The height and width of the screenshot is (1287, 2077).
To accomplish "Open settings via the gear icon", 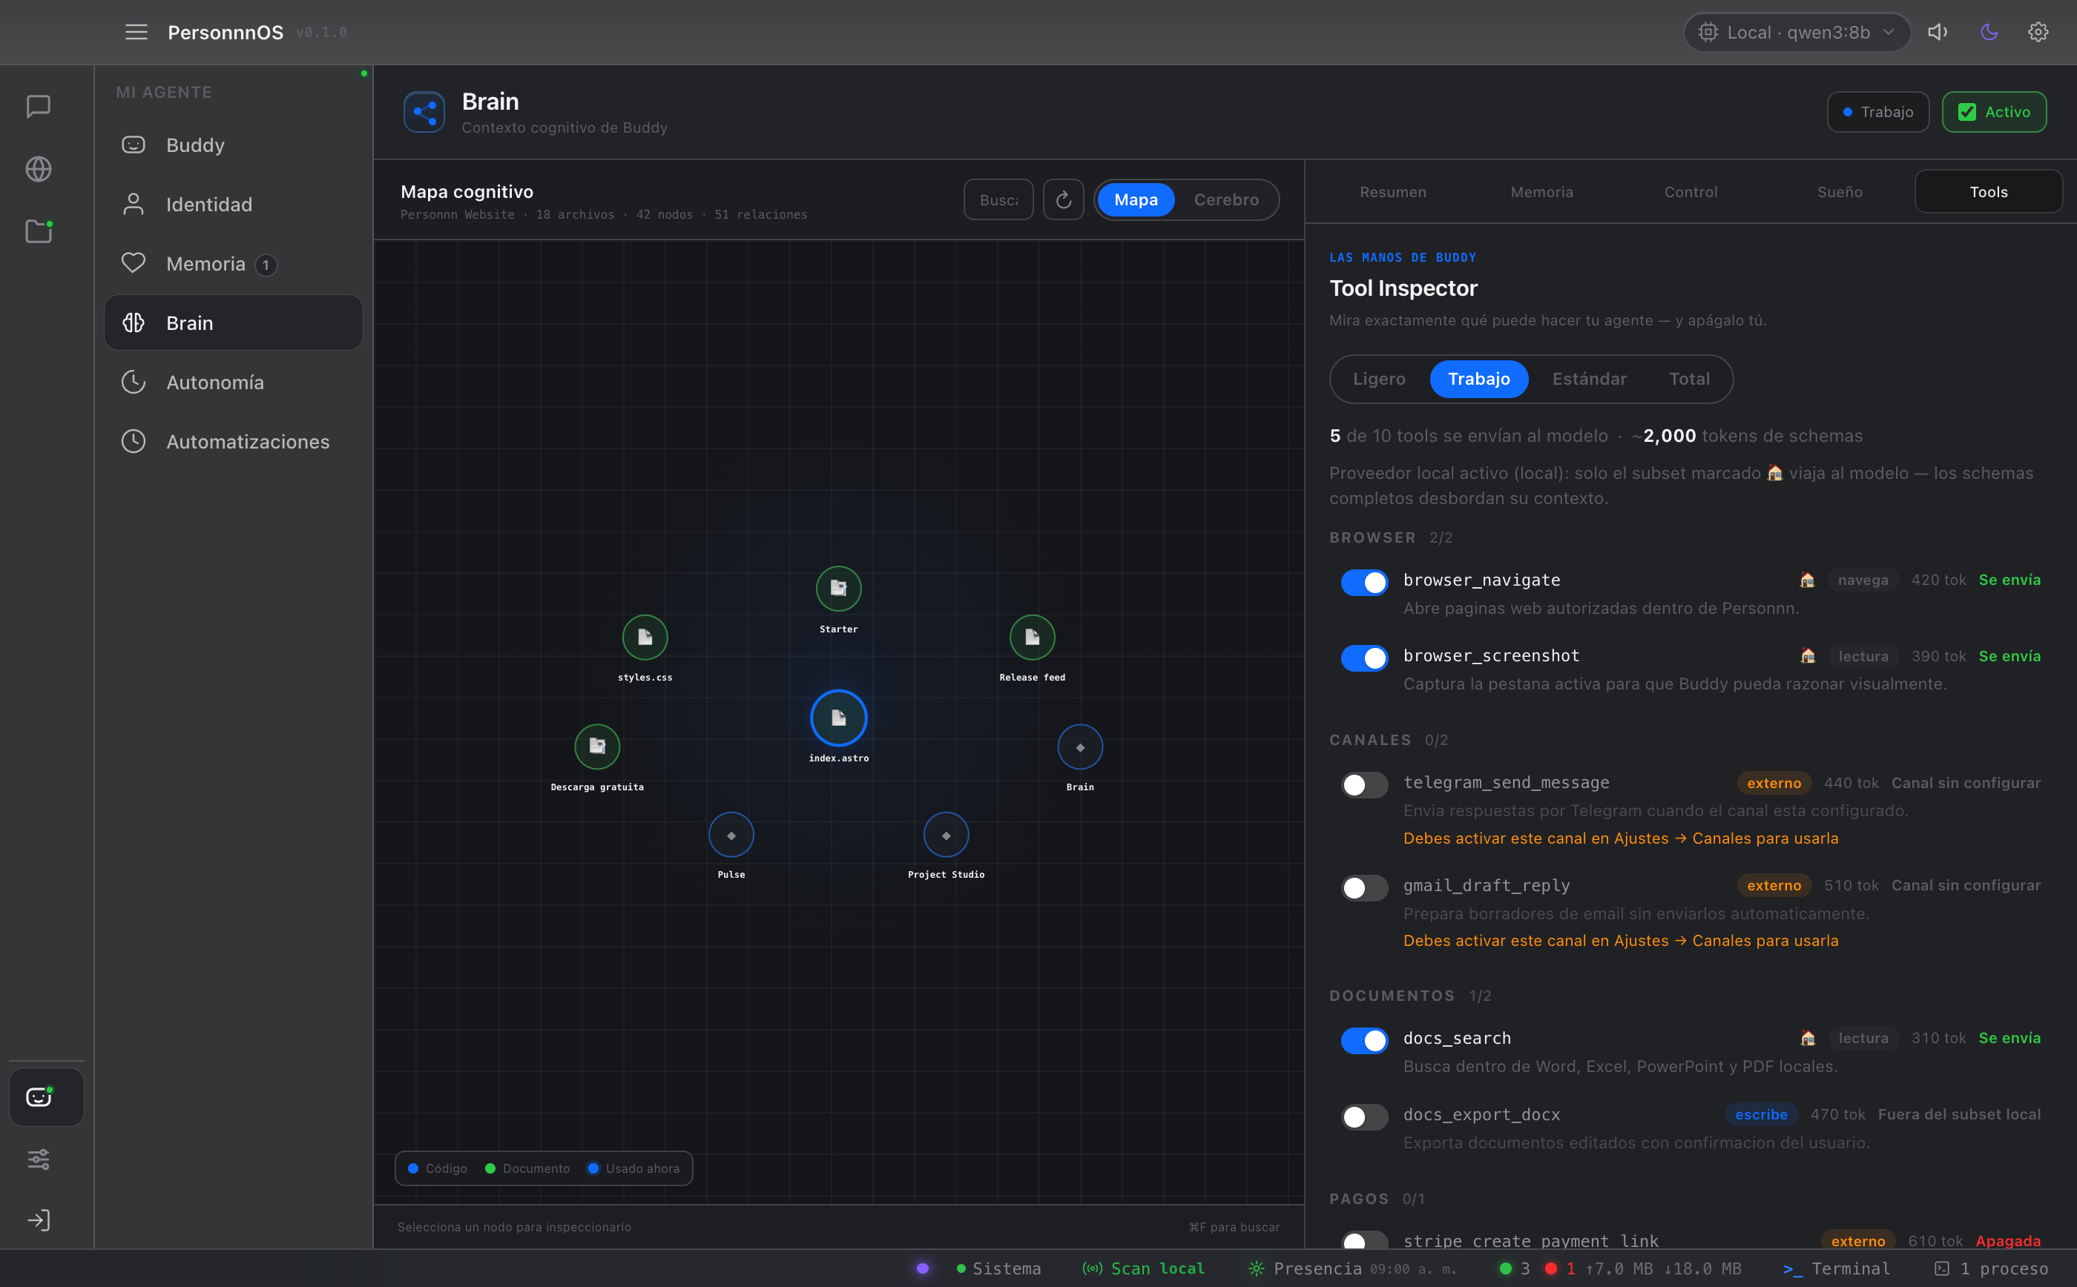I will pos(2038,33).
